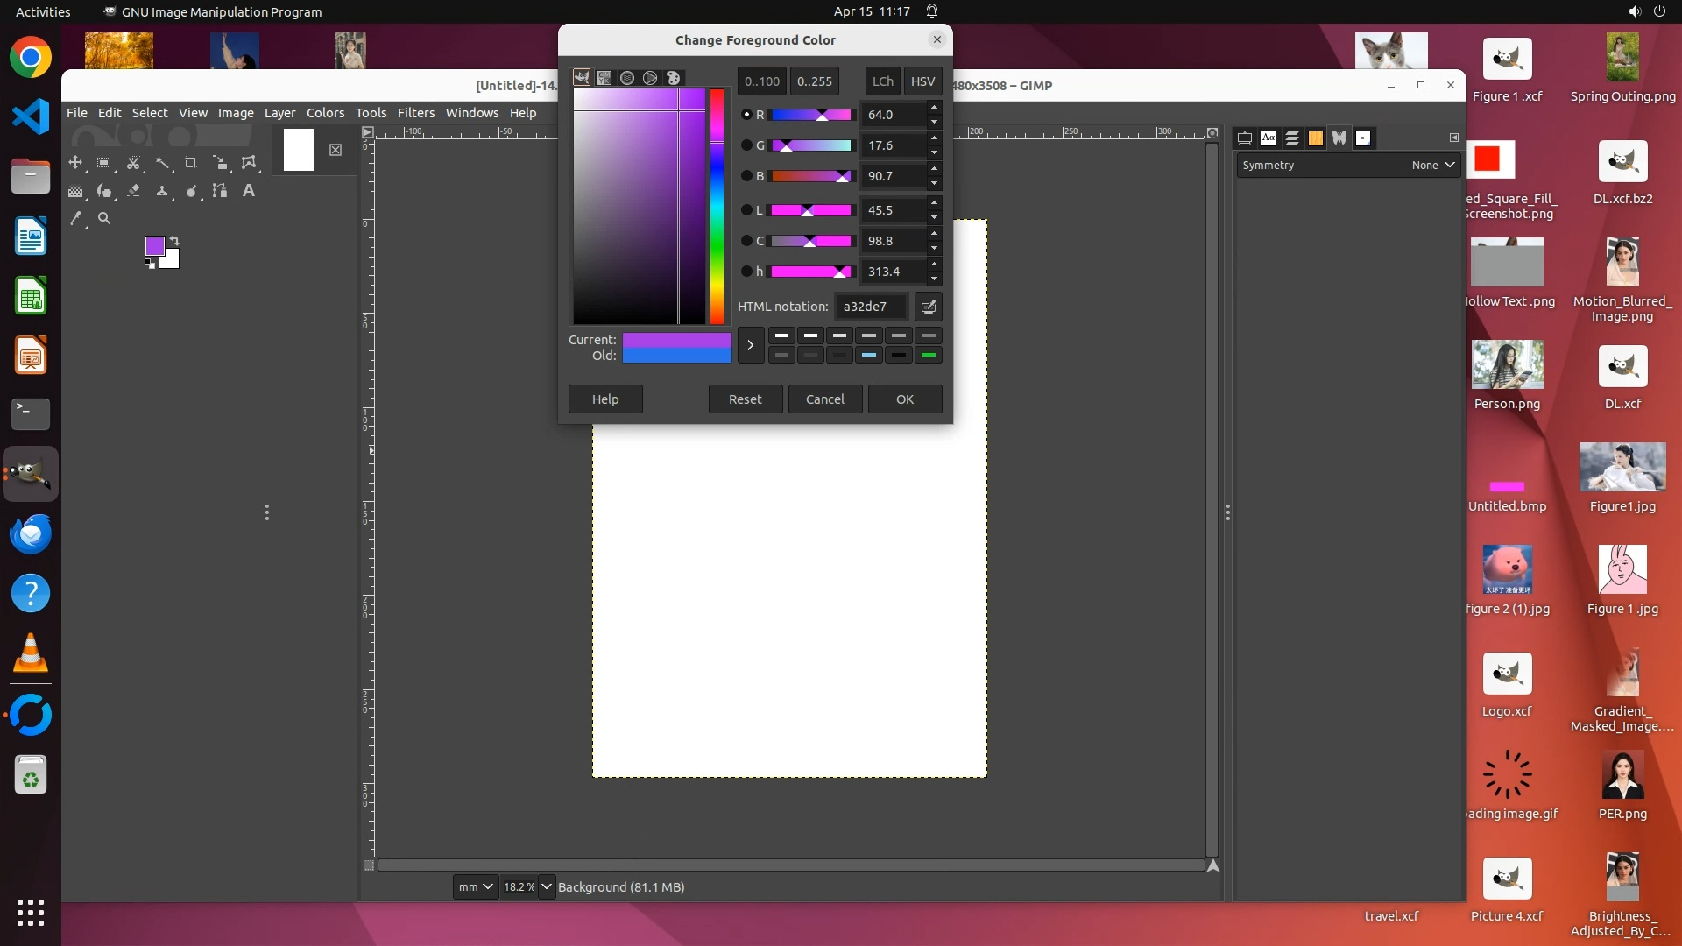The width and height of the screenshot is (1682, 946).
Task: Click the screen color picker eyedropper button
Action: [x=928, y=307]
